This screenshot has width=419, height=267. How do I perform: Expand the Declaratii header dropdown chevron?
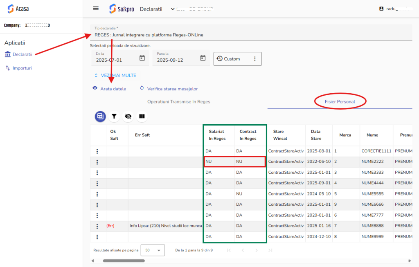(173, 9)
